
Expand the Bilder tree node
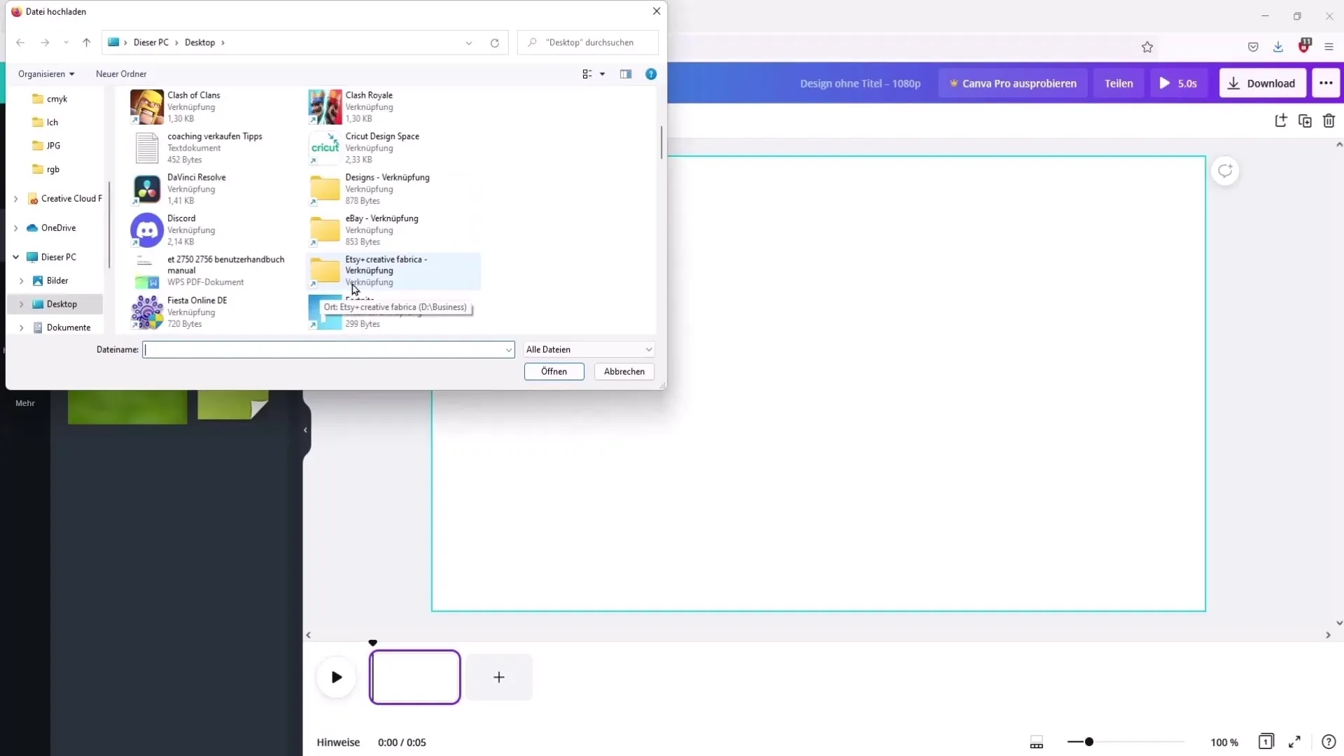21,281
